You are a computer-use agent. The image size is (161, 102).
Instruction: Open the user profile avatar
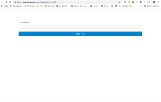pyautogui.click(x=154, y=2)
